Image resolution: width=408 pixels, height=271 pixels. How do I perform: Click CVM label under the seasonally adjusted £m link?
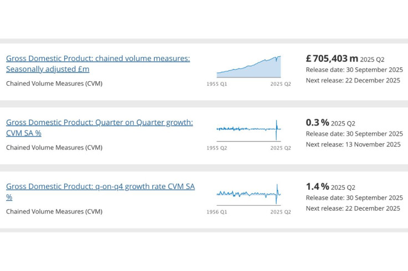(x=54, y=84)
